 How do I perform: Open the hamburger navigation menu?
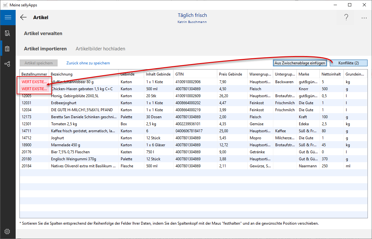8,18
